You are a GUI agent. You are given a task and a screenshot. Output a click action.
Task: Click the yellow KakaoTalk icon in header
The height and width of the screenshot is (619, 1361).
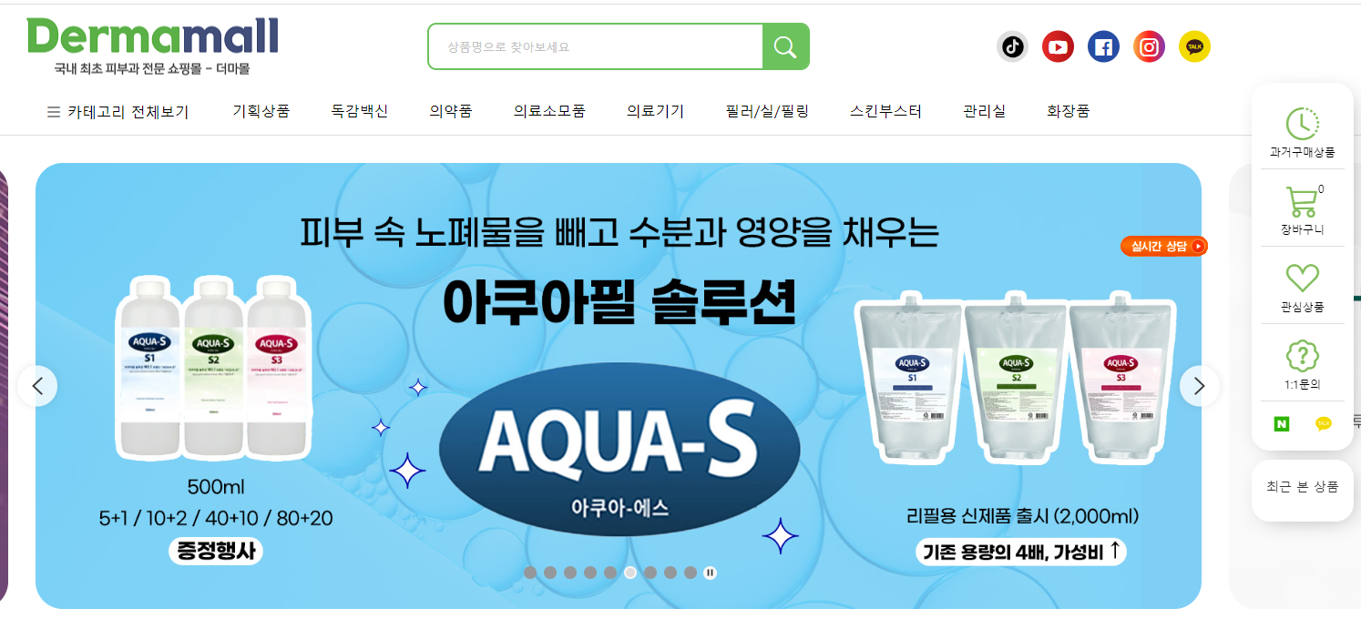pyautogui.click(x=1194, y=46)
